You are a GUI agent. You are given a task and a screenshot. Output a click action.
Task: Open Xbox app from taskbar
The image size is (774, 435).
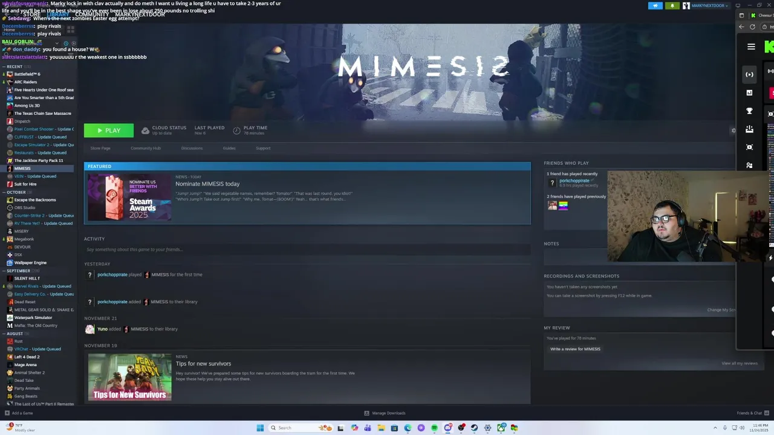pos(501,428)
